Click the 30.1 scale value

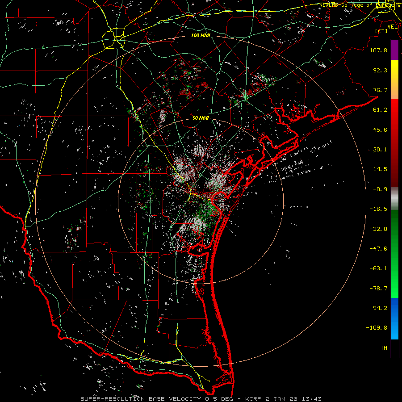tap(380, 150)
